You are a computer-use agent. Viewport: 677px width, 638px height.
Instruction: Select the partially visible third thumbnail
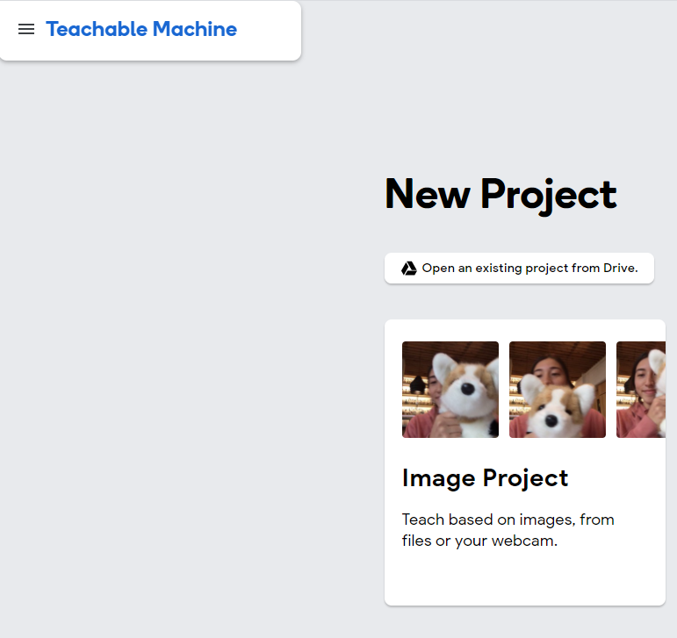pyautogui.click(x=641, y=390)
